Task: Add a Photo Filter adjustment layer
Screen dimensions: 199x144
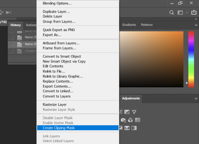Action: pos(123,120)
